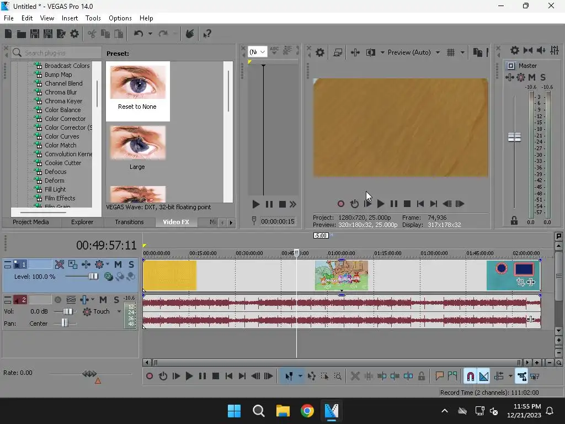Click Windows Start button

(234, 411)
